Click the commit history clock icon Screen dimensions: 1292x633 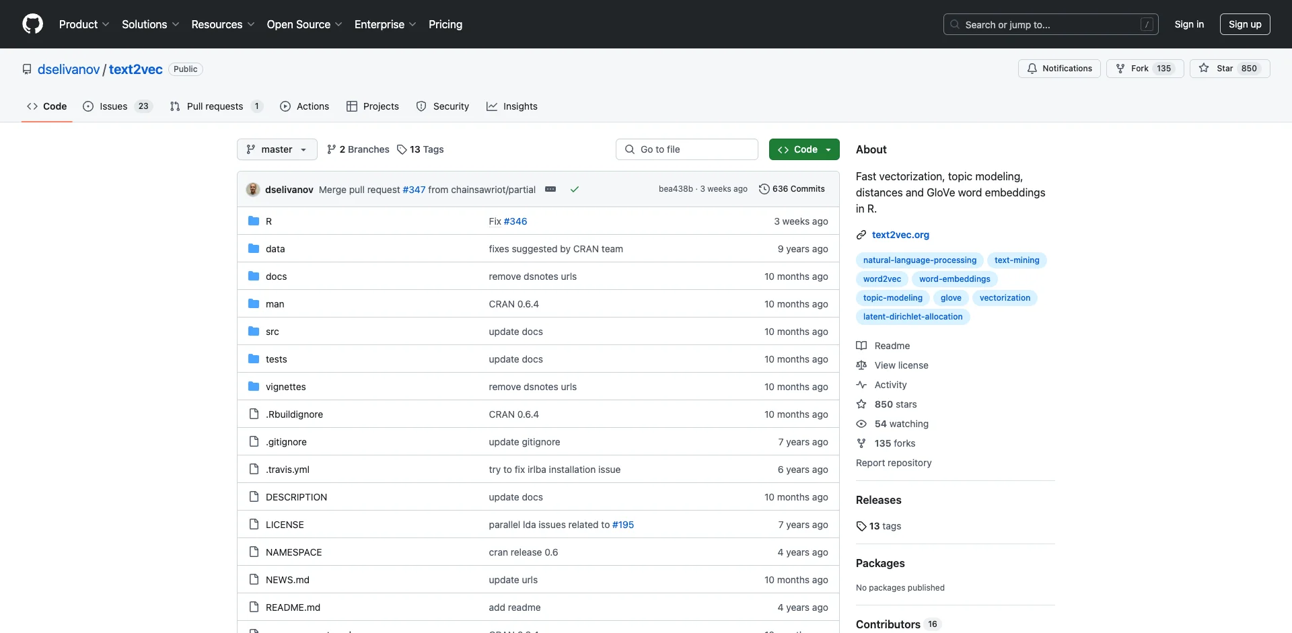click(764, 189)
